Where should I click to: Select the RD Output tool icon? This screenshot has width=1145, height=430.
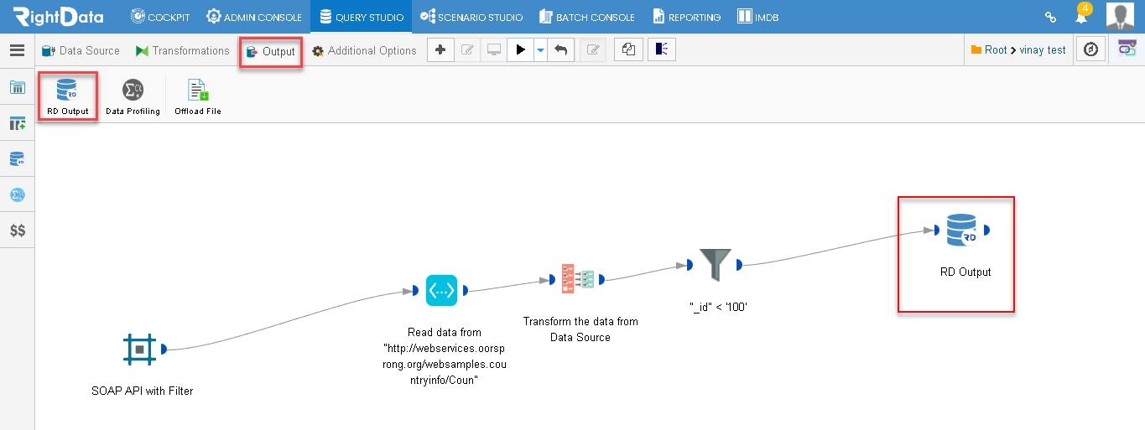click(68, 91)
